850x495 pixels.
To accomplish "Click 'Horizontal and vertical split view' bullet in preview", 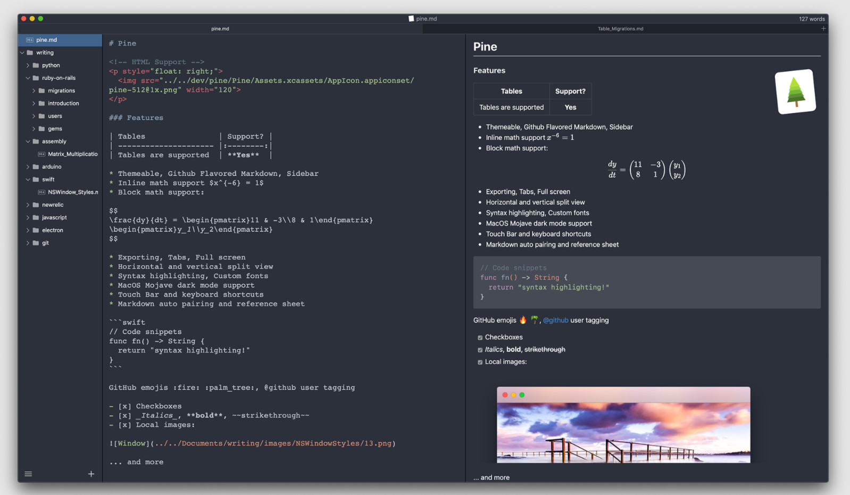I will click(x=535, y=202).
